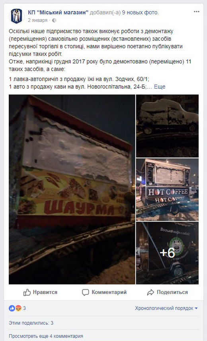Click the КП Міський магазин profile avatar

pos(17,16)
